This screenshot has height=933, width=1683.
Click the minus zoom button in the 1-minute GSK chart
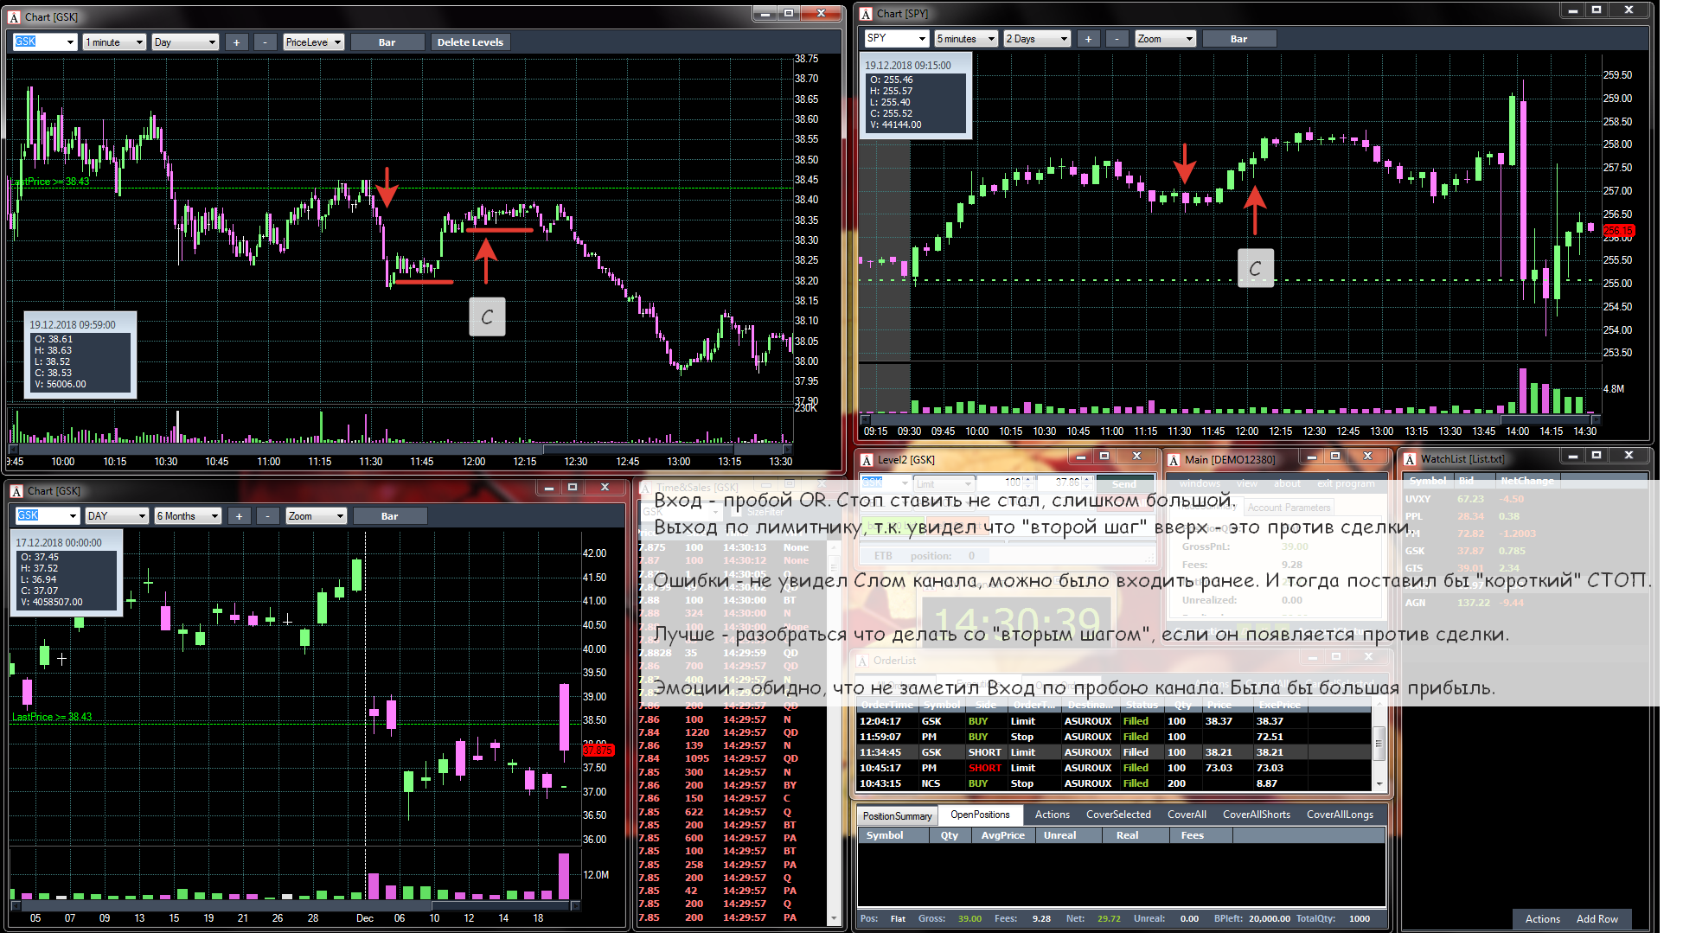(266, 42)
